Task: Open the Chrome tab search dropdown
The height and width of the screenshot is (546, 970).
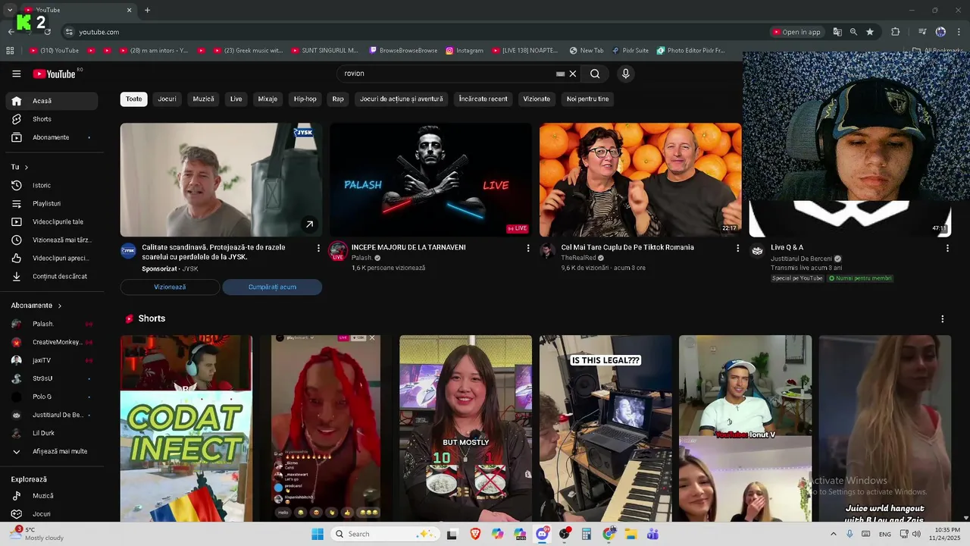Action: (9, 10)
